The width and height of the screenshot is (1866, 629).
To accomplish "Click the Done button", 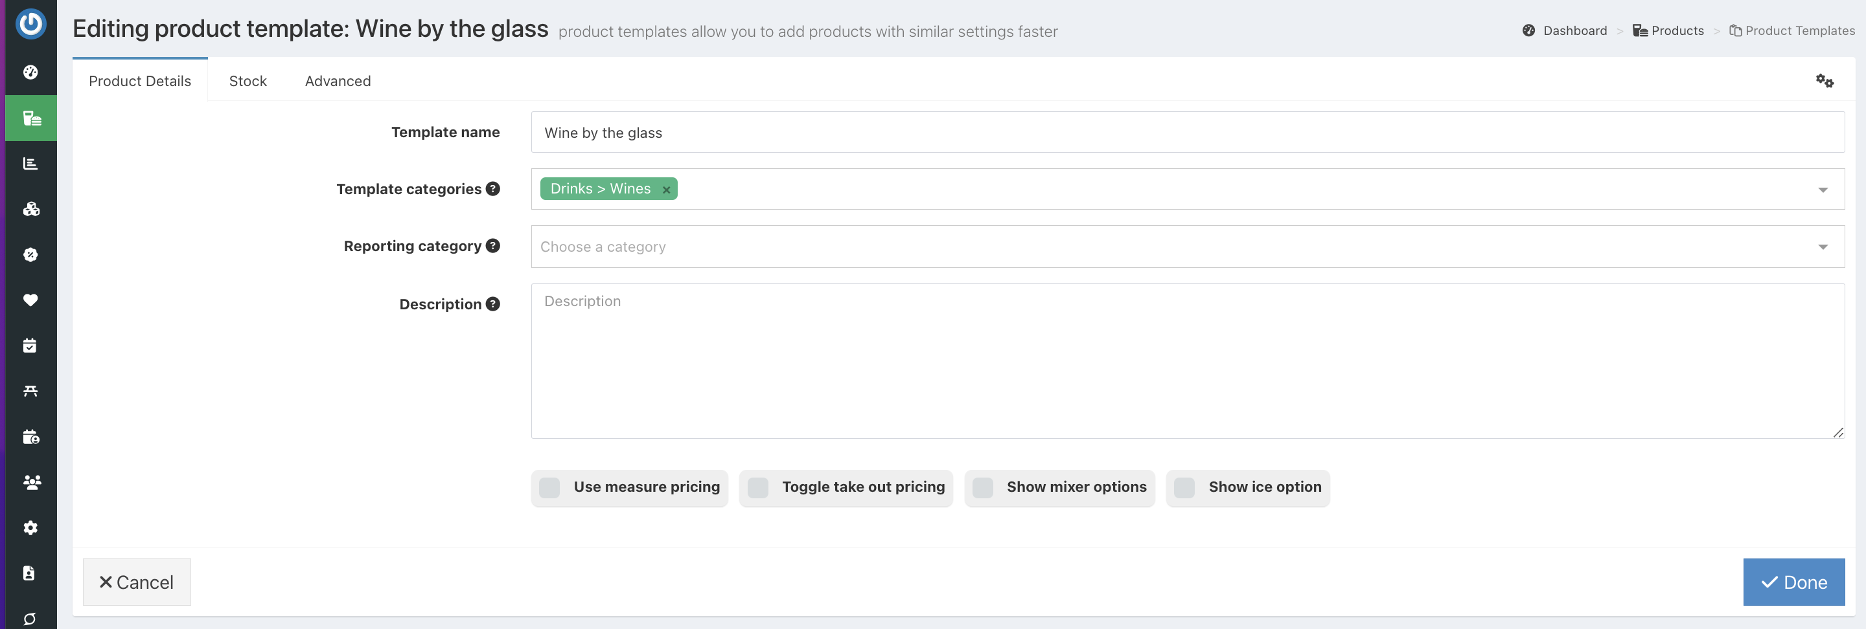I will click(1793, 582).
